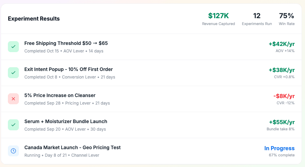Open Canada Market Launch Geo Pricing Test
Viewport: 305px width, 167px height.
pyautogui.click(x=72, y=147)
